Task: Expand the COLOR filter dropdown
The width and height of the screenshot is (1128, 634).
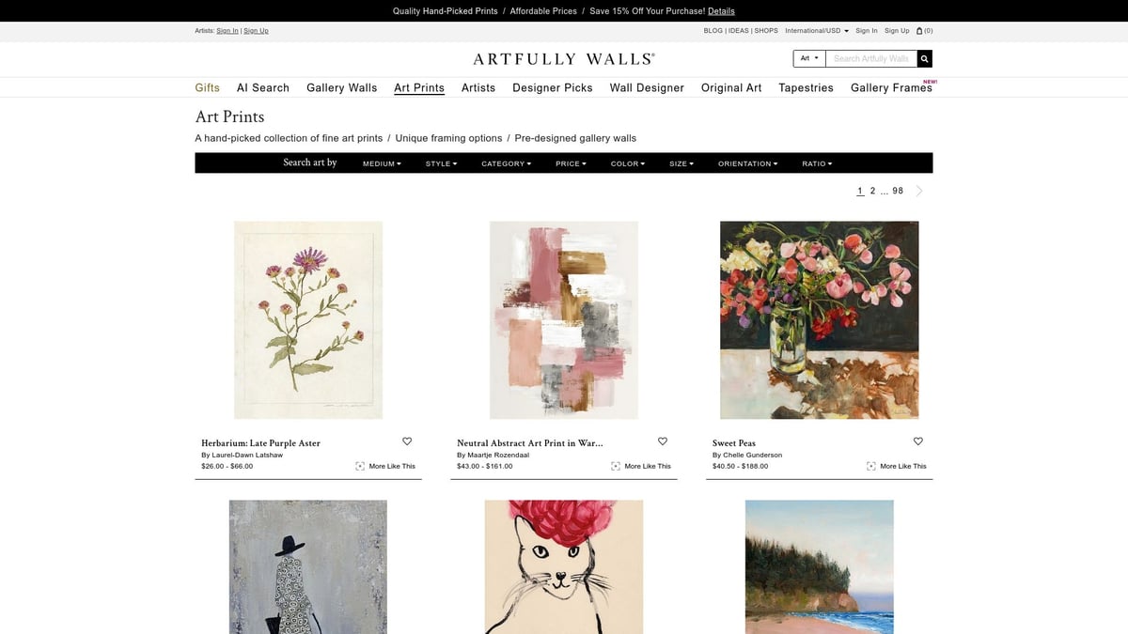Action: point(628,163)
